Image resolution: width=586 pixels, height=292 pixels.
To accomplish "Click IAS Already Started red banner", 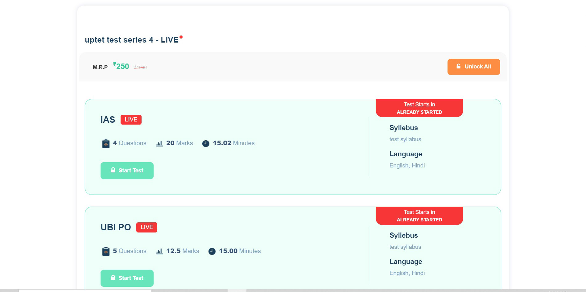I will [419, 108].
